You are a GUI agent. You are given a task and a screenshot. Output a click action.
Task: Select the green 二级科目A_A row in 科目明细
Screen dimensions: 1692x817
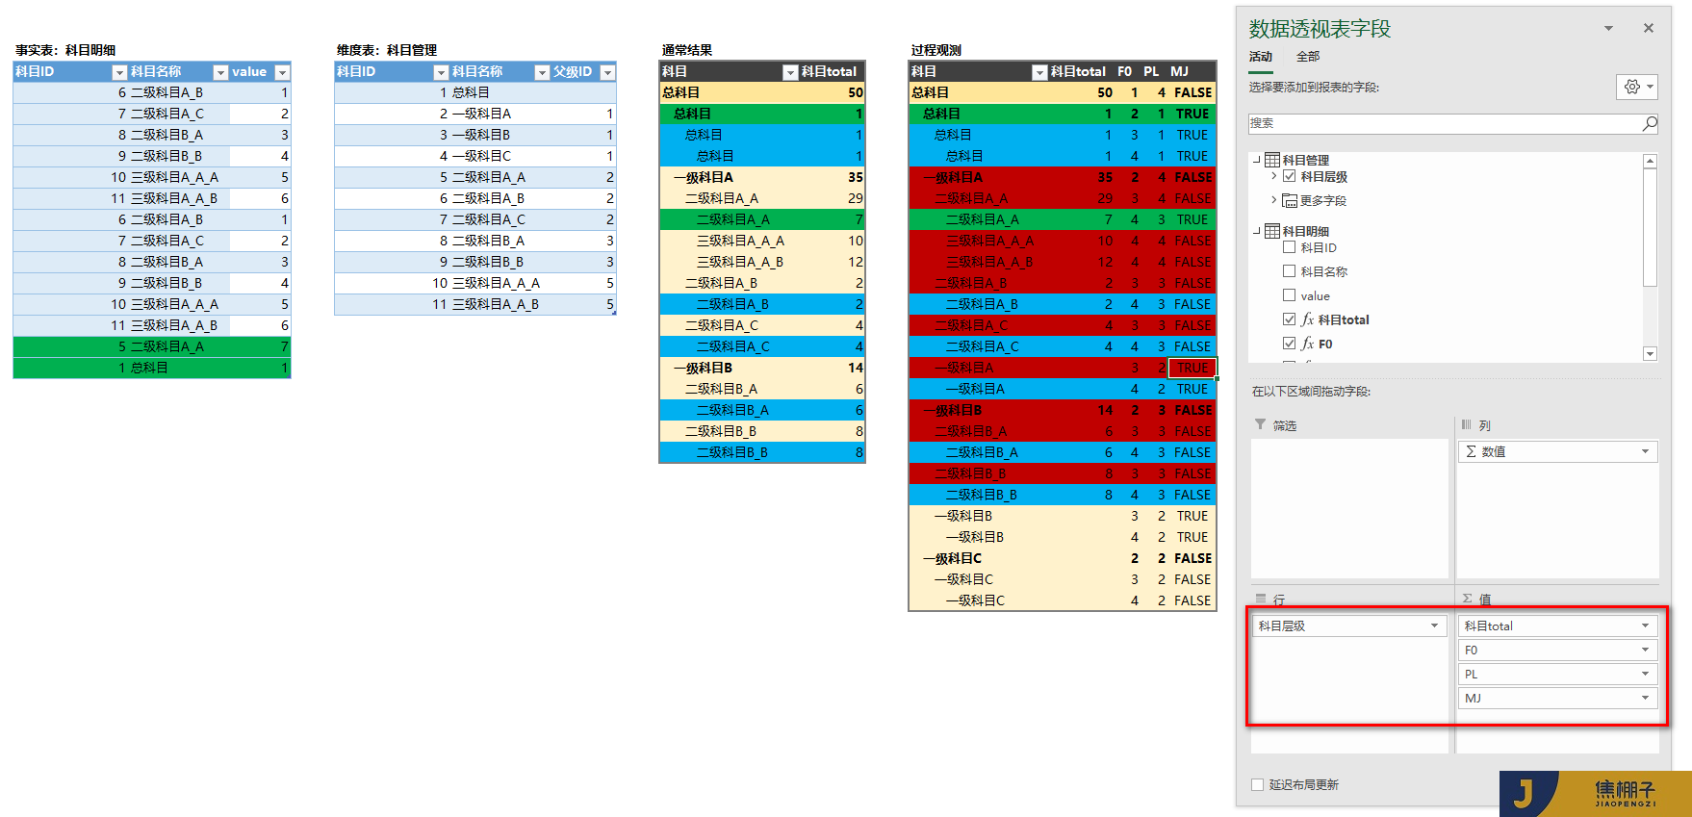coord(152,346)
